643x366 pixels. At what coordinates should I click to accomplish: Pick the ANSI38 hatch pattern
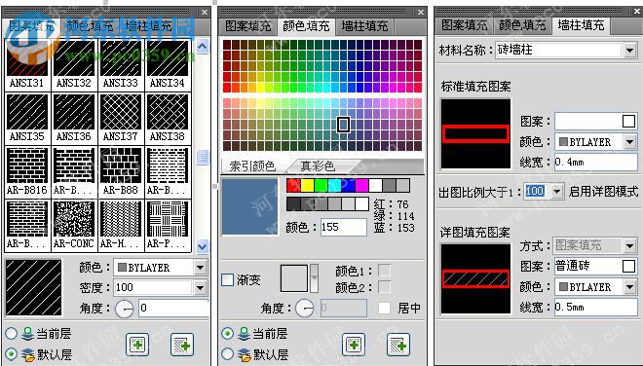168,118
